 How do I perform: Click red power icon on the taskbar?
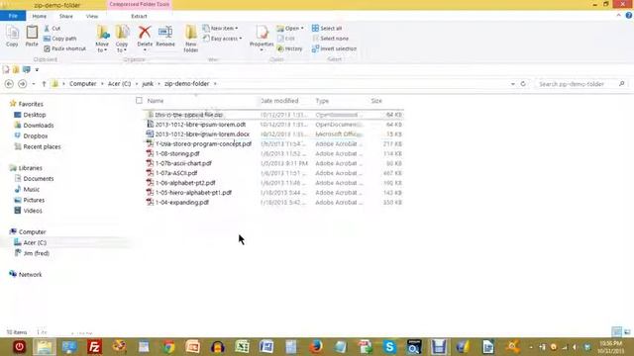pos(19,347)
